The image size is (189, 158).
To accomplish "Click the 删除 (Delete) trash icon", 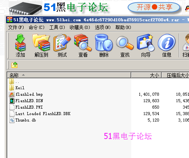I will coord(104,46).
